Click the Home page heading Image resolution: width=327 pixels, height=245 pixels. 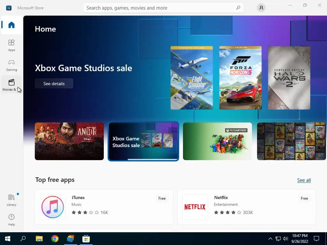click(x=45, y=29)
